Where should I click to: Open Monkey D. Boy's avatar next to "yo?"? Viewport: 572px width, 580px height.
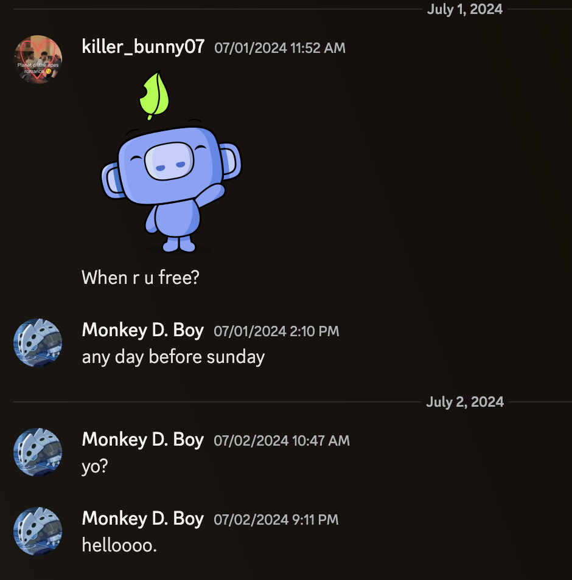[38, 452]
